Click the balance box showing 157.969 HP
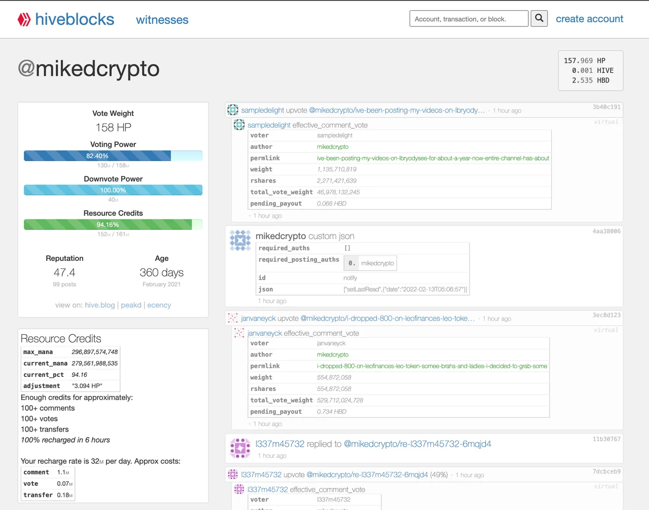Image resolution: width=649 pixels, height=510 pixels. (591, 70)
